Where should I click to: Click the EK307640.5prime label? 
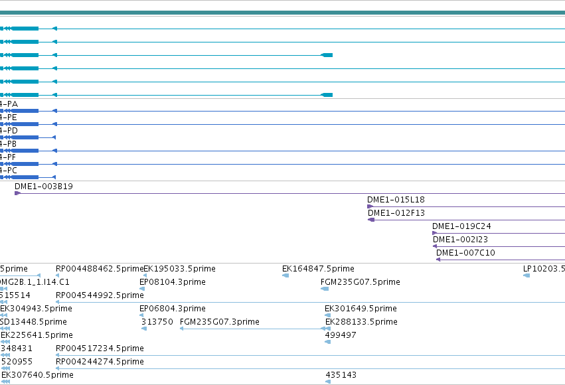37,375
